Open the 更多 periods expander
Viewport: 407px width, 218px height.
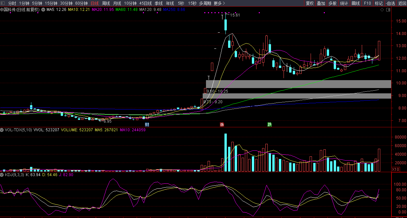pos(219,3)
